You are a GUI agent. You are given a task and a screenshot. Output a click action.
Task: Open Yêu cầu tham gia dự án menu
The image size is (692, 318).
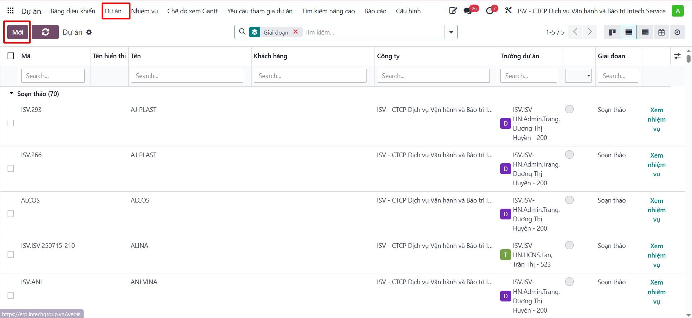coord(260,11)
